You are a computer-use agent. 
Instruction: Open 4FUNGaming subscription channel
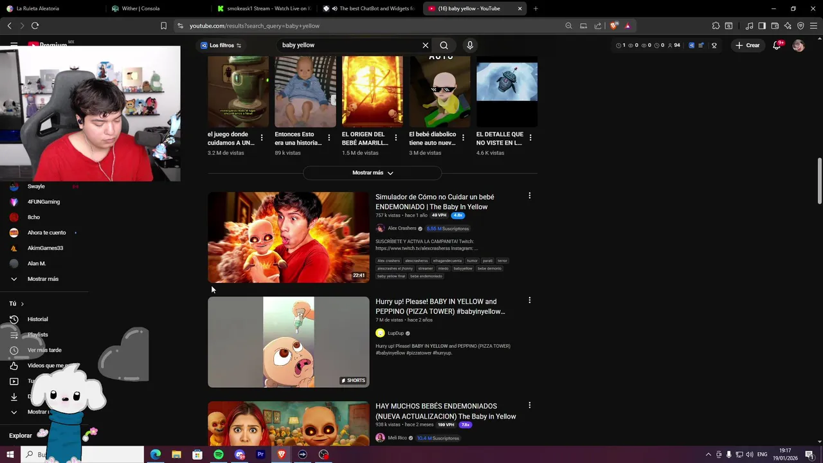pyautogui.click(x=43, y=202)
